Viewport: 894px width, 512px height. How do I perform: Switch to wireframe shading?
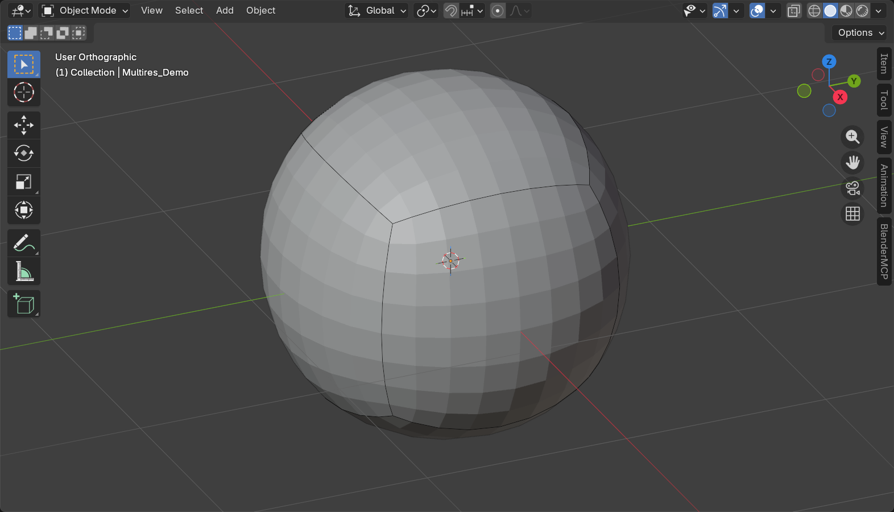[x=814, y=11]
